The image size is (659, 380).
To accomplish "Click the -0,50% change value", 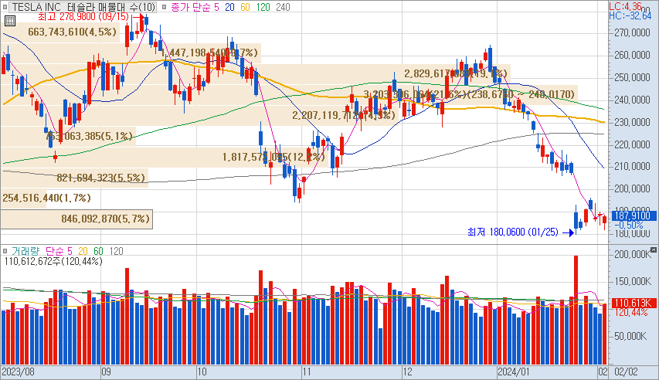I will coord(629,226).
